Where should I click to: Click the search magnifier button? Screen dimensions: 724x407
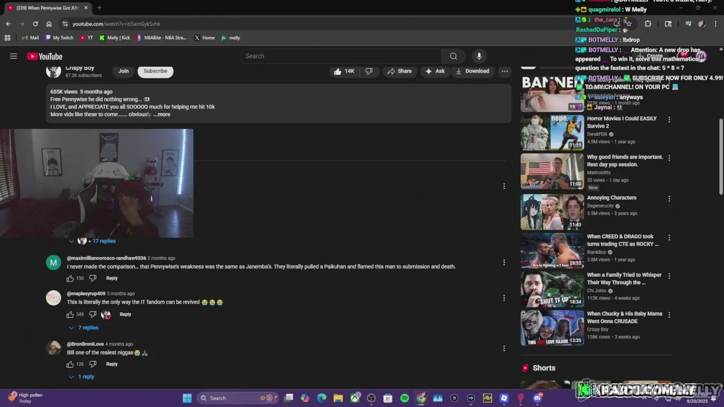(x=453, y=56)
